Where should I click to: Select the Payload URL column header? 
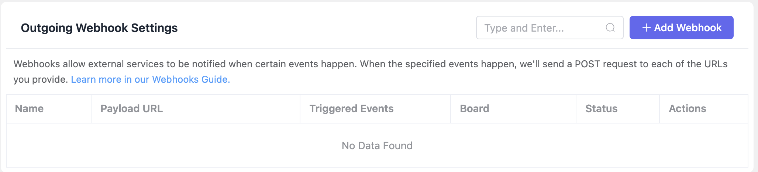(x=131, y=108)
